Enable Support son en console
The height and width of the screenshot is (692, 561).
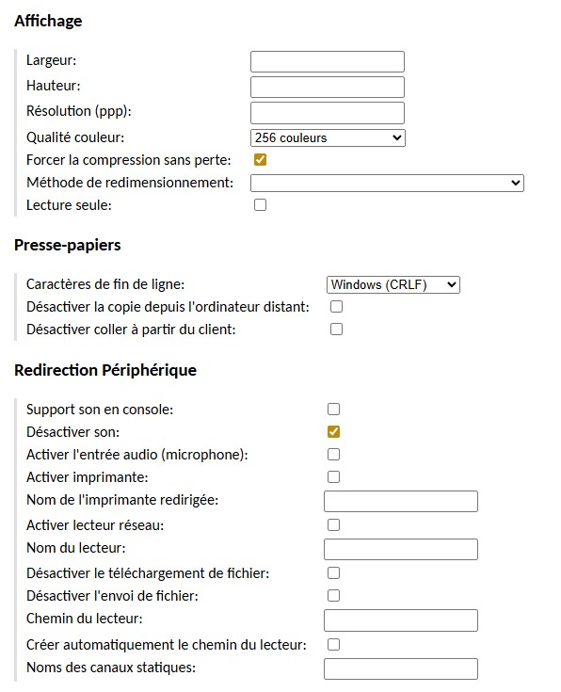click(x=334, y=410)
